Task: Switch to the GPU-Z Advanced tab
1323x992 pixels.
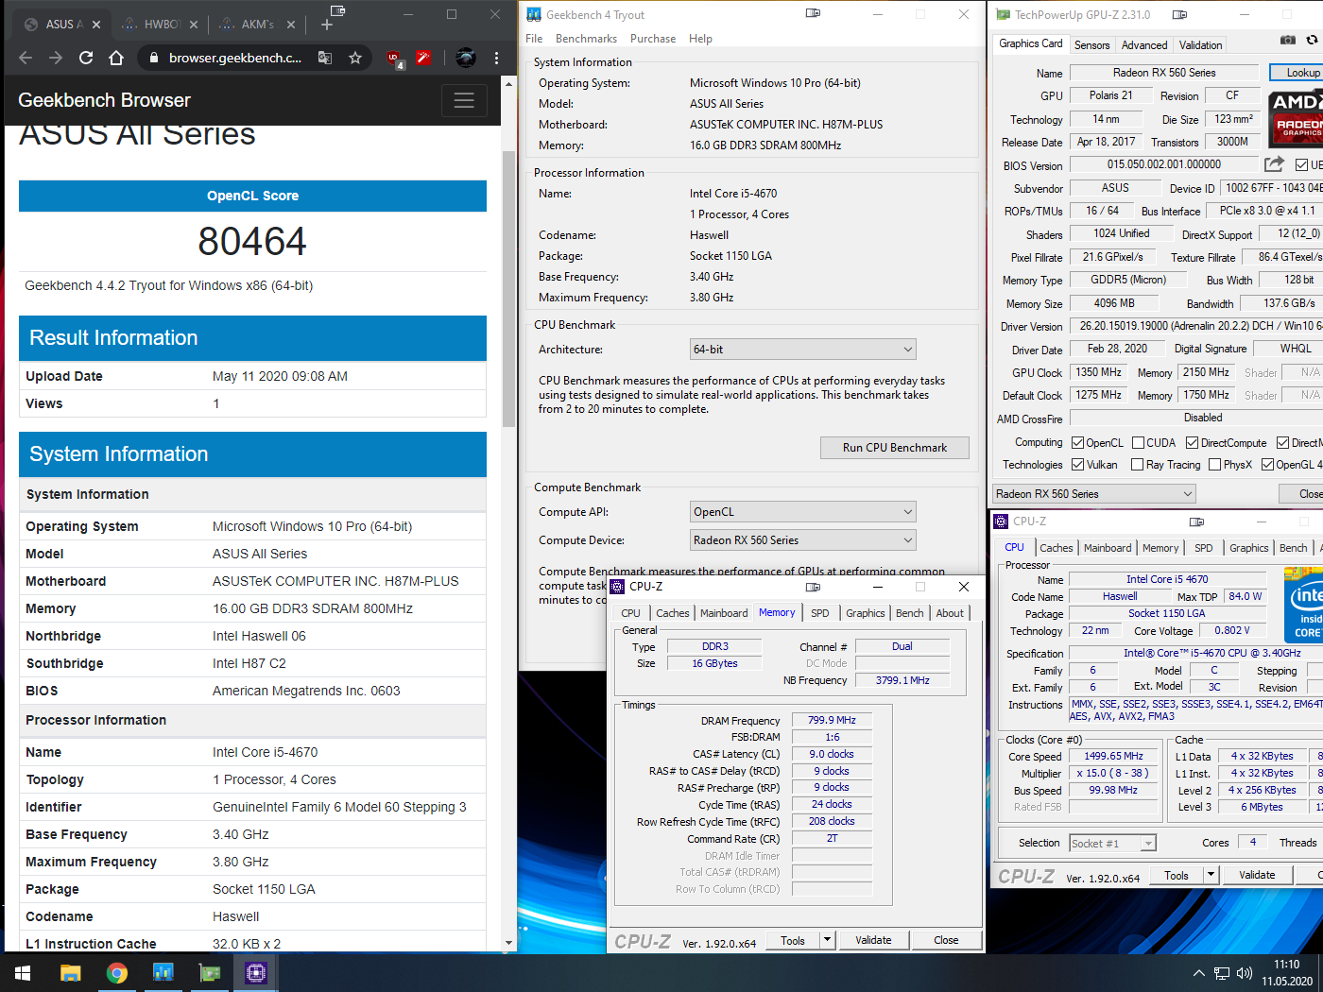Action: pyautogui.click(x=1144, y=45)
